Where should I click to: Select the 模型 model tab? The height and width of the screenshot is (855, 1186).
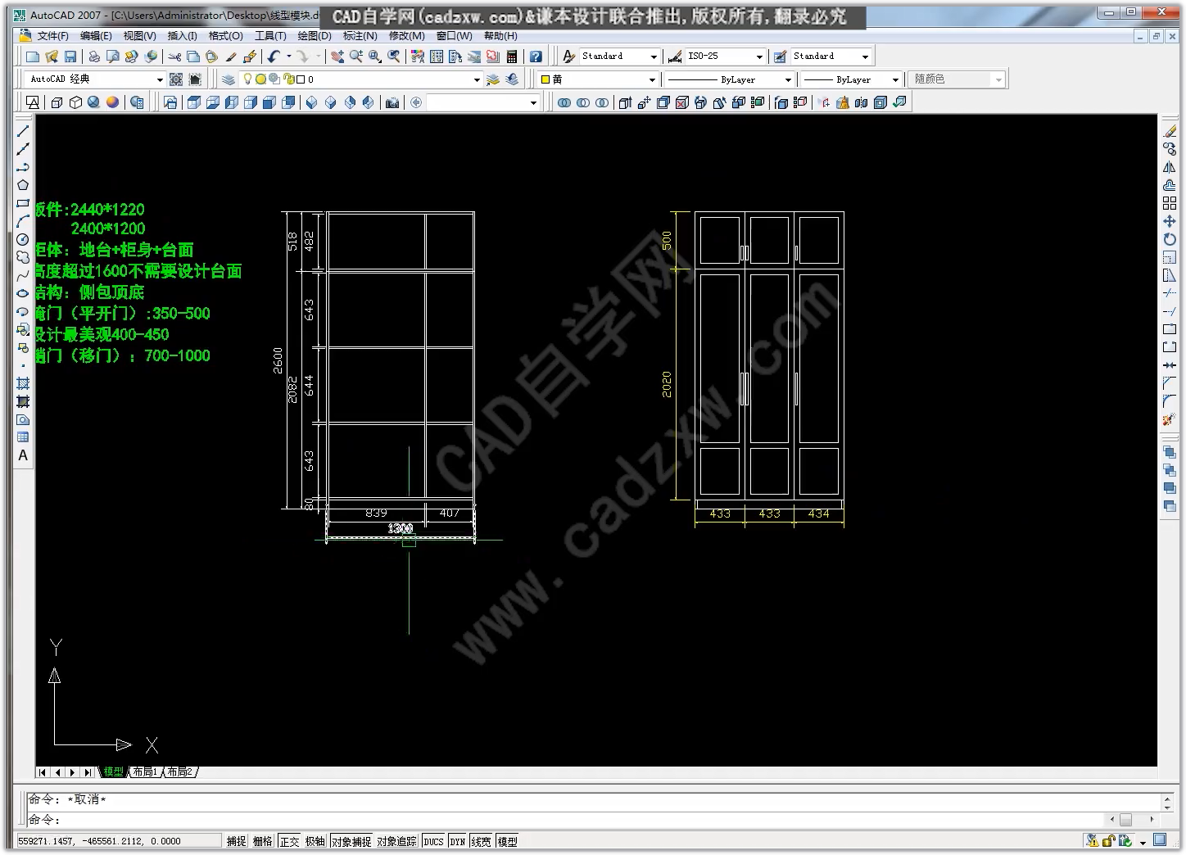113,772
